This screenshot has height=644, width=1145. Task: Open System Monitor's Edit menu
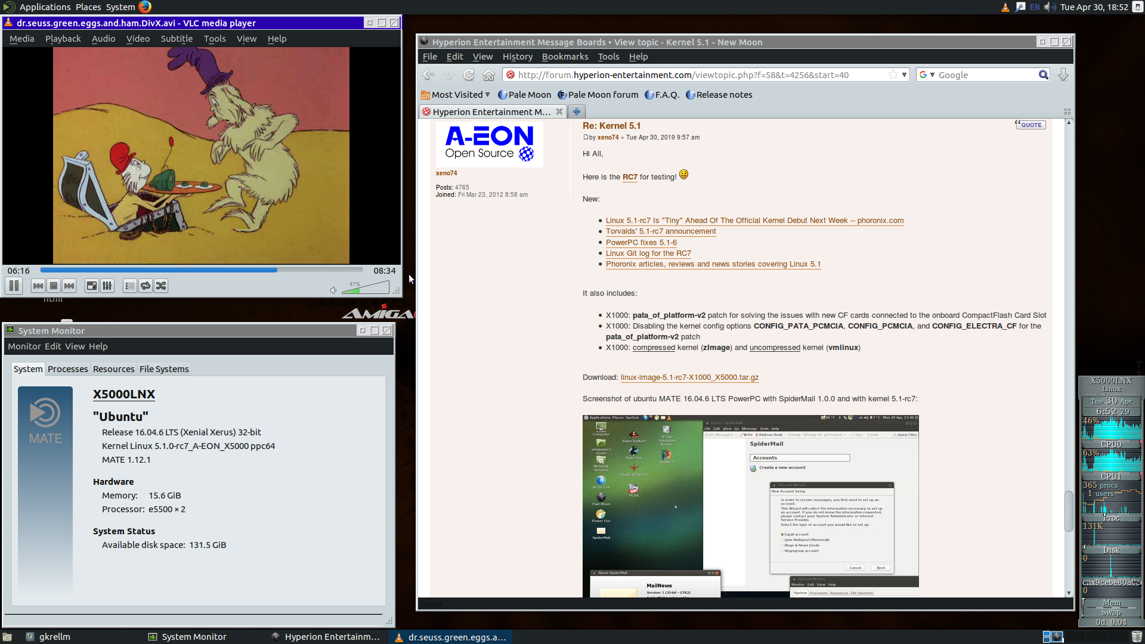pyautogui.click(x=53, y=346)
